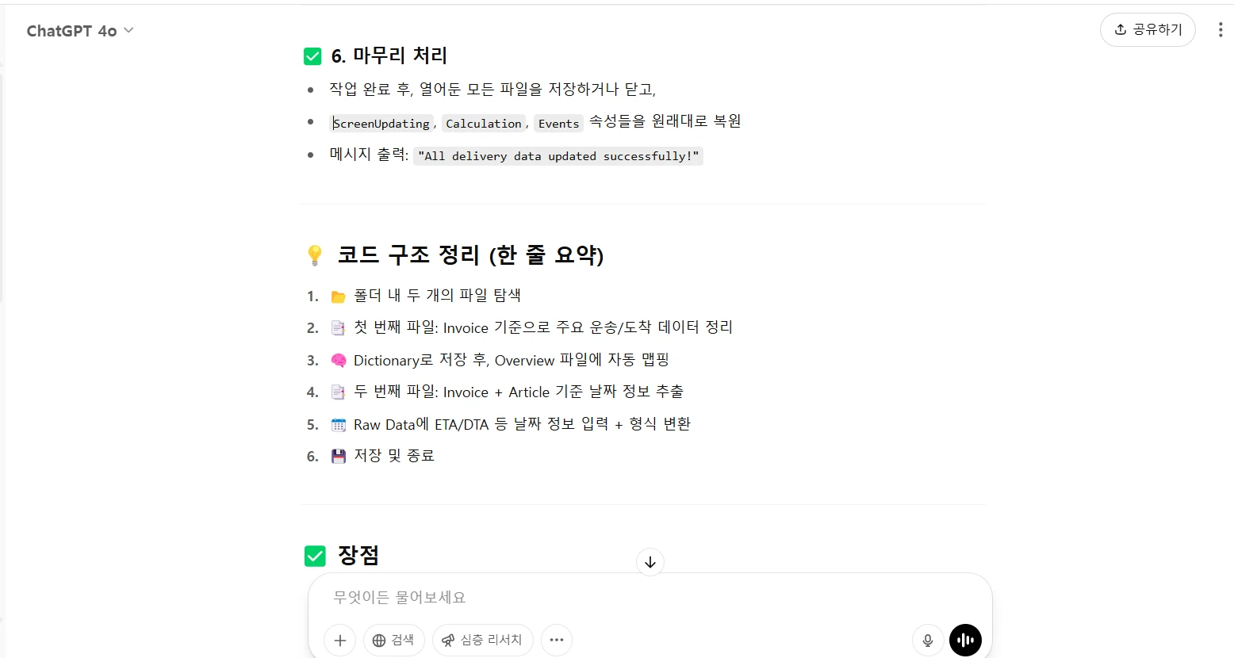Click the floppy disk emoji beside 저장 및 종료
1234x658 pixels.
338,455
